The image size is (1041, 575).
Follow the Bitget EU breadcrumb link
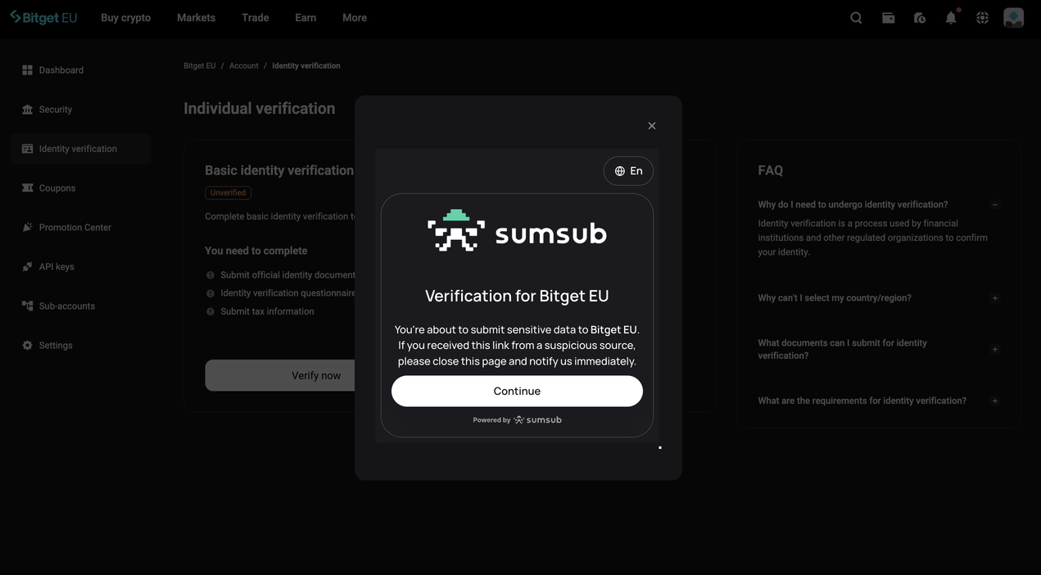point(200,66)
